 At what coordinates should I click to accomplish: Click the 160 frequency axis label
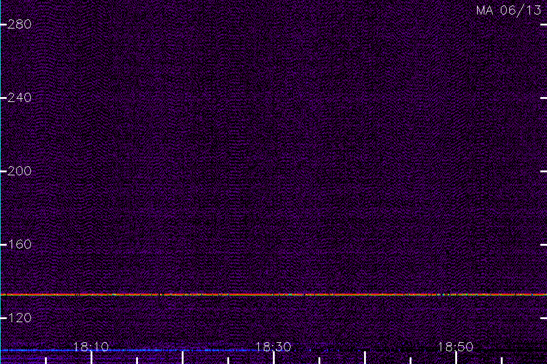(19, 244)
